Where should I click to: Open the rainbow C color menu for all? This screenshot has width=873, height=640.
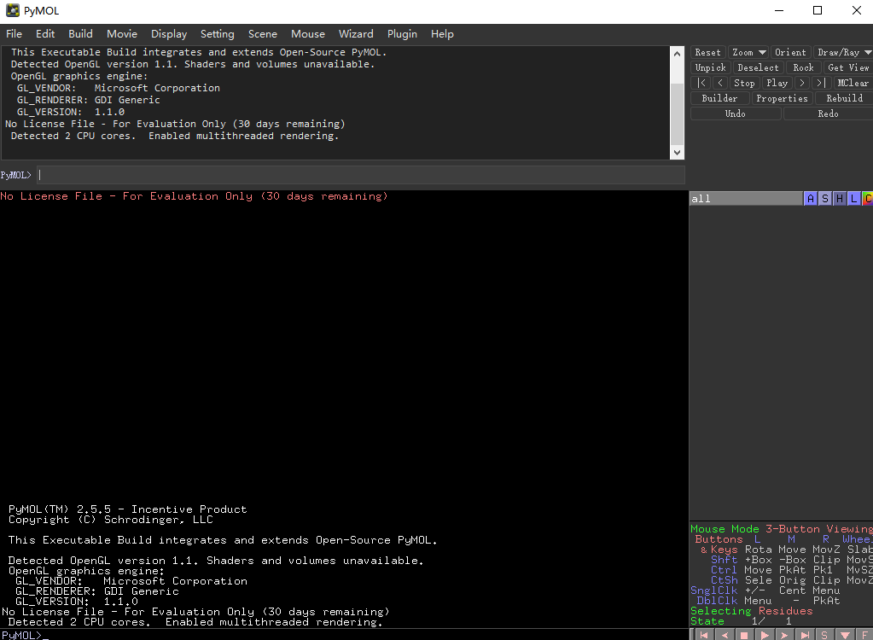[867, 199]
